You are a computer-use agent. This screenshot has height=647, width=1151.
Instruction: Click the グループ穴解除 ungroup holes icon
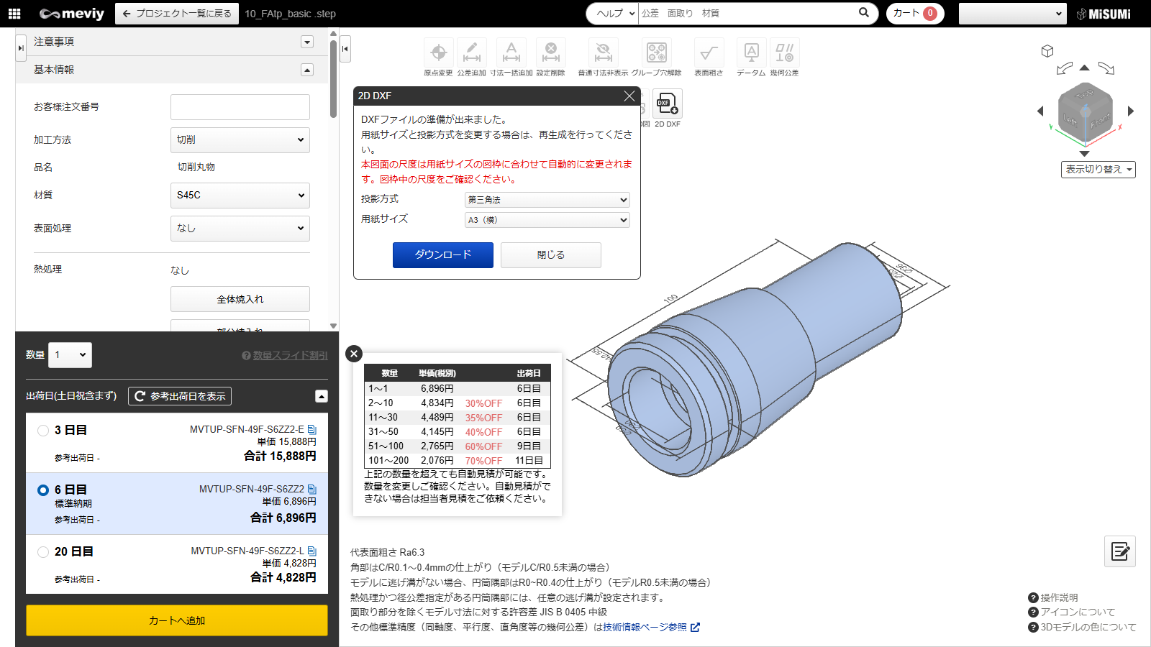(656, 52)
